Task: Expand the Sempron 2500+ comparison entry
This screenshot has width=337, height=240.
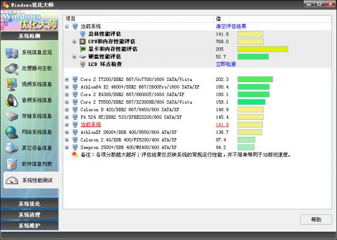Action: coord(67,148)
